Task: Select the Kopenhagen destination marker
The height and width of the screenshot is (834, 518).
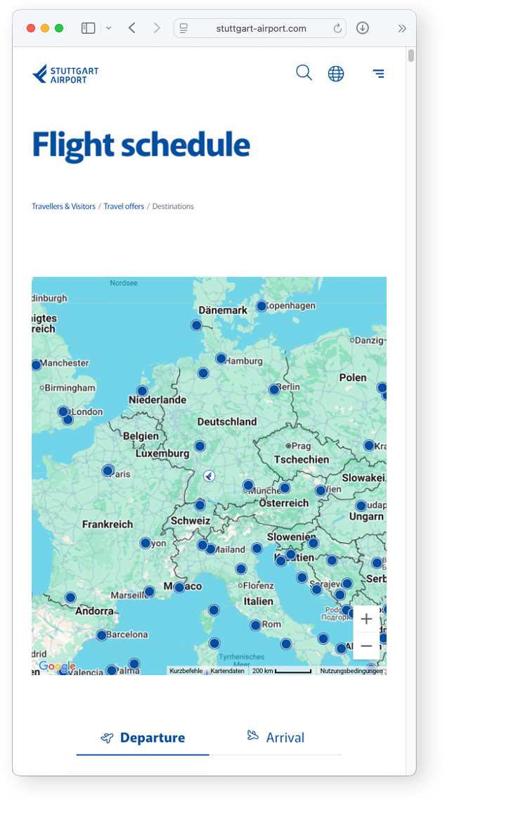Action: pyautogui.click(x=261, y=306)
